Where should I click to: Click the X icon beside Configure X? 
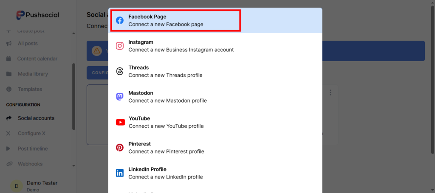coord(8,134)
